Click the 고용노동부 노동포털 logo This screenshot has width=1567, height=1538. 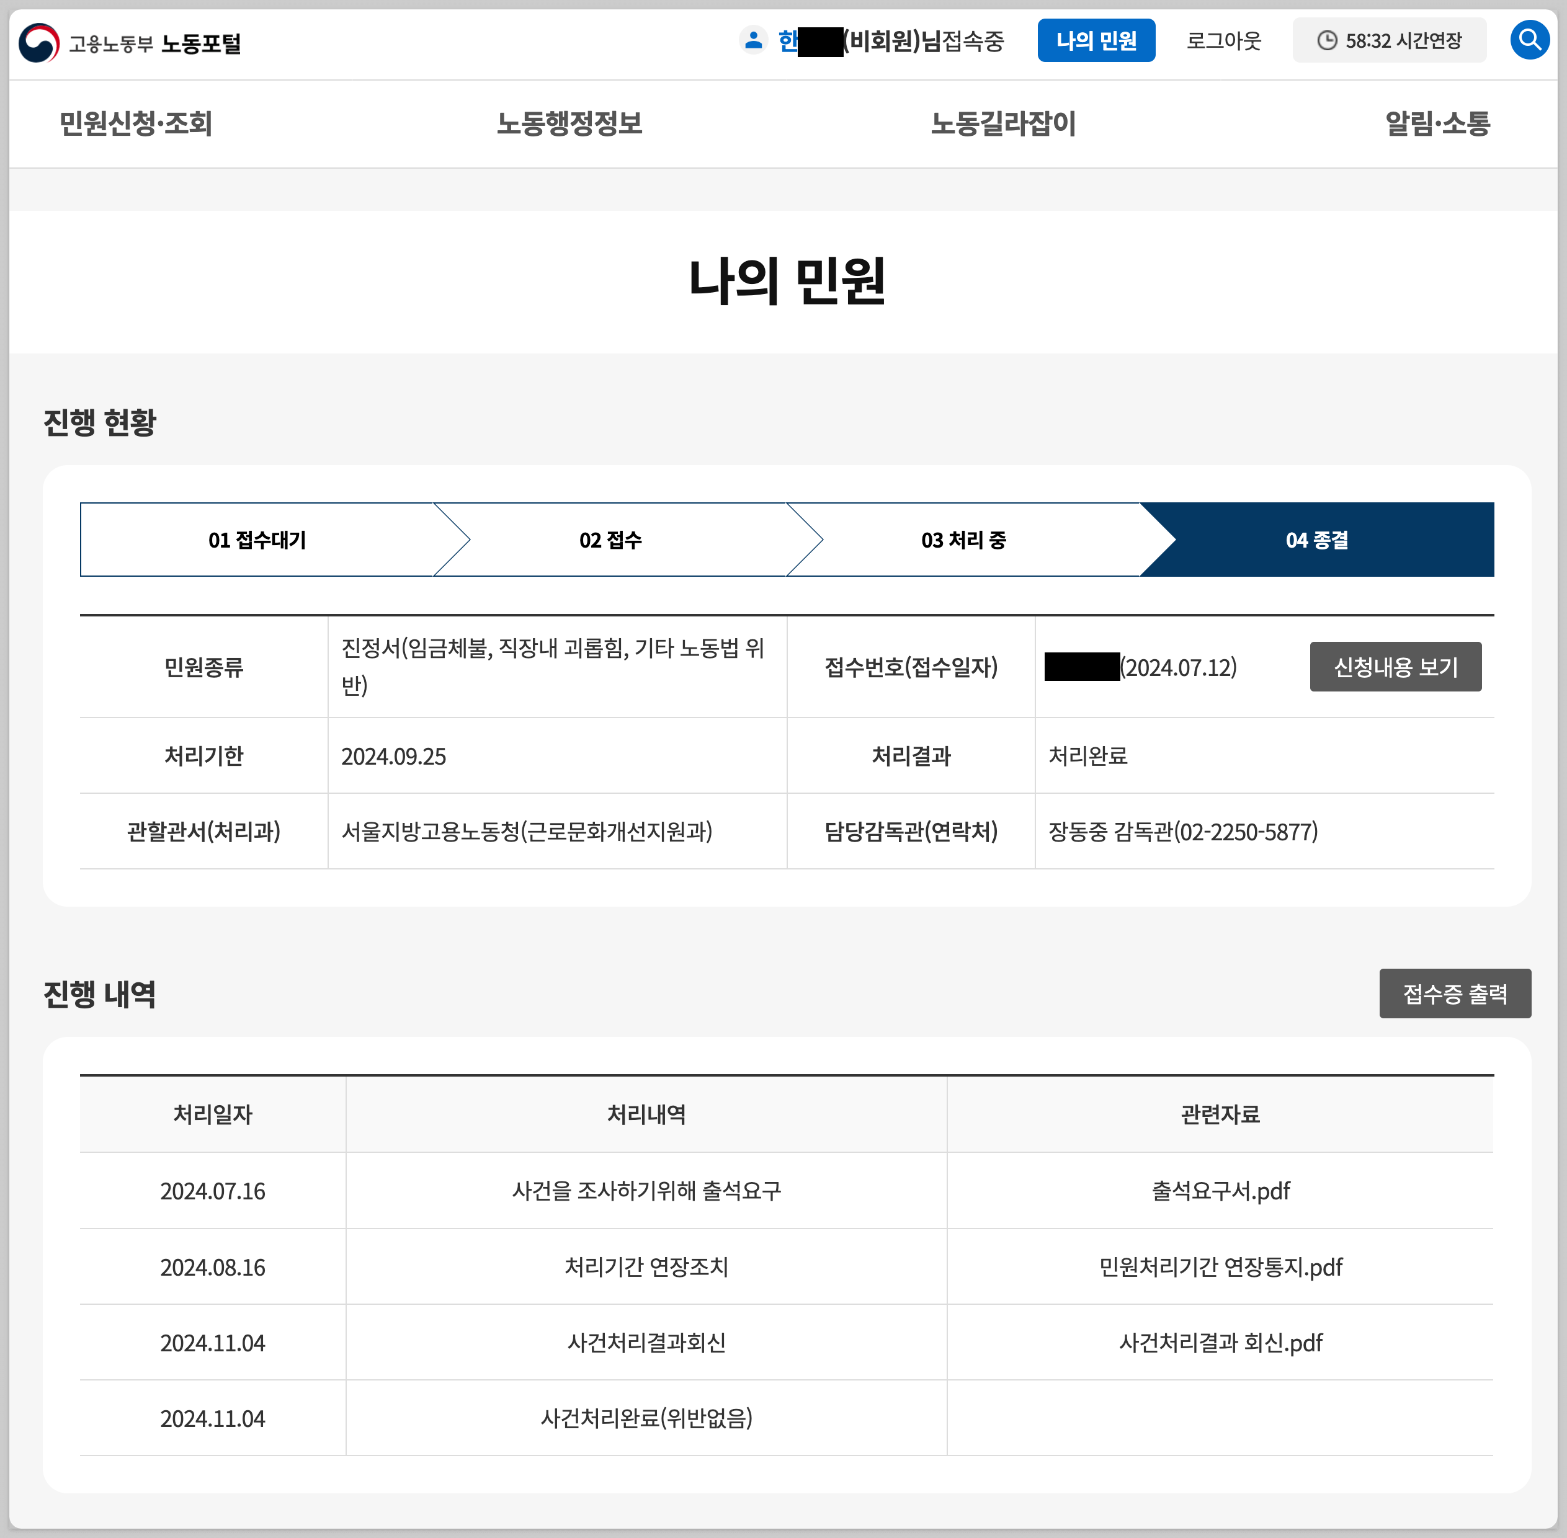click(130, 43)
